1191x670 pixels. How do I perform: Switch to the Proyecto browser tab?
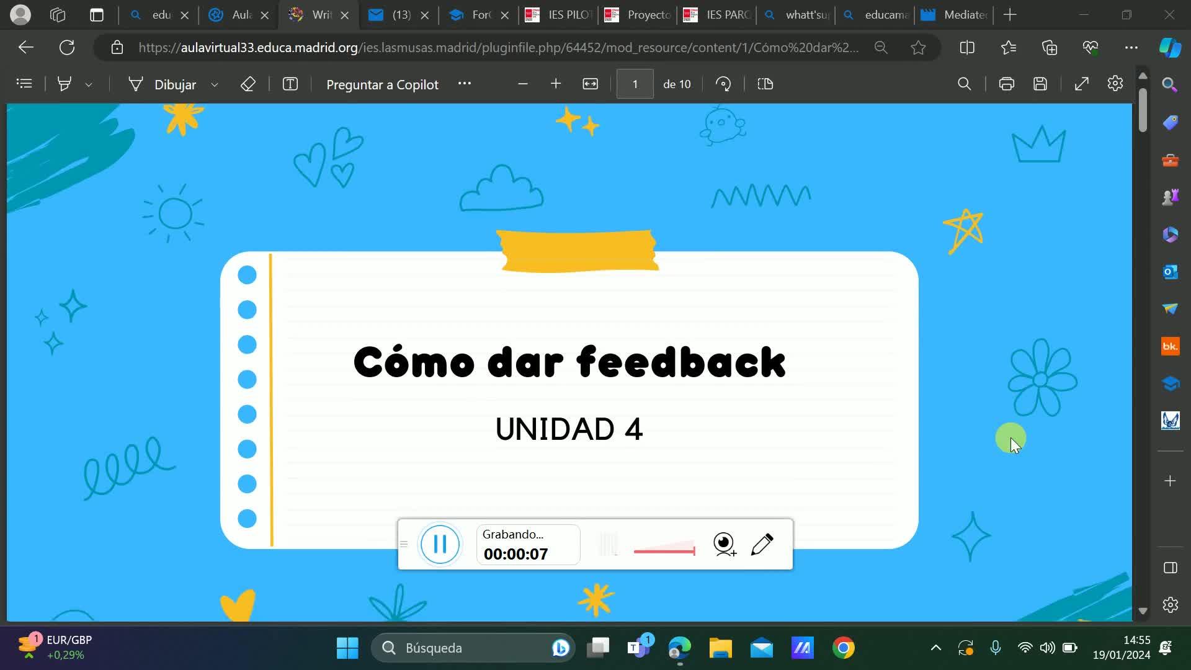[639, 15]
